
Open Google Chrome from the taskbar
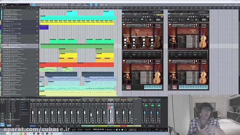coord(12,133)
